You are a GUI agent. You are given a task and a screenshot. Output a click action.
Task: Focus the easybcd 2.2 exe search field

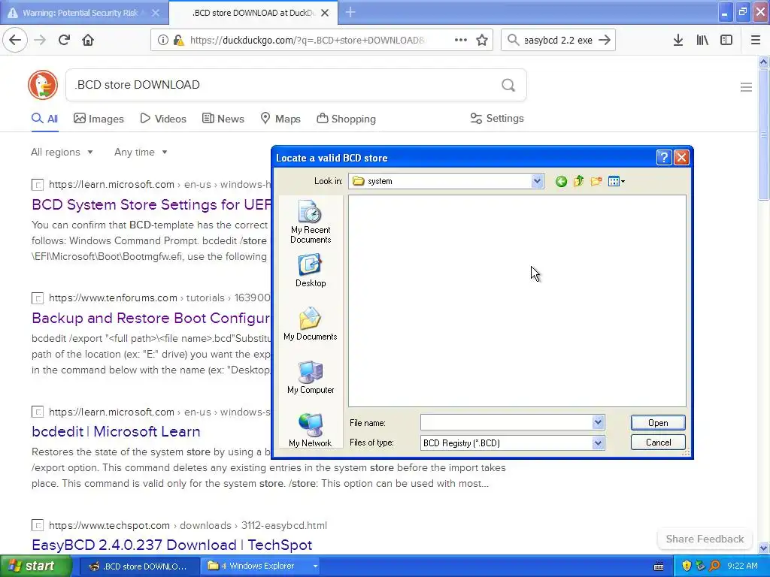558,41
